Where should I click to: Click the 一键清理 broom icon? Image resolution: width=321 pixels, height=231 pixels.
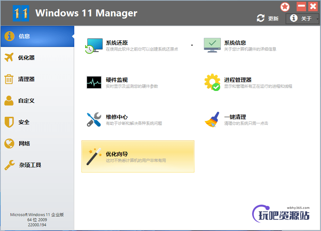pos(212,119)
